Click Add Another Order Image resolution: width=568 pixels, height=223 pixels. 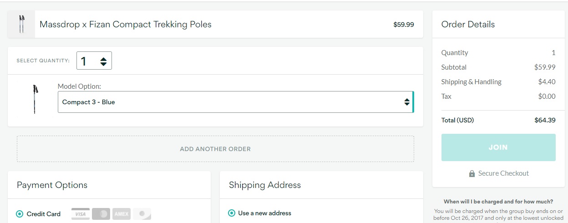pos(215,149)
